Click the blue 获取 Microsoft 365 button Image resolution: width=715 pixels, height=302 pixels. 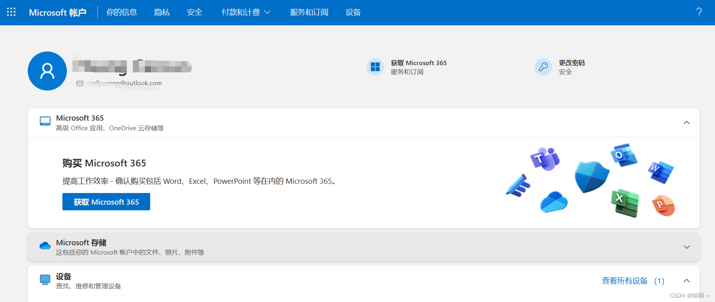click(106, 202)
